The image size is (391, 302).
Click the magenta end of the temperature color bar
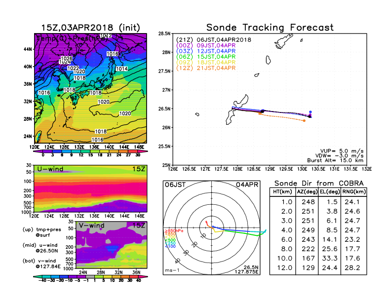pyautogui.click(x=142, y=151)
